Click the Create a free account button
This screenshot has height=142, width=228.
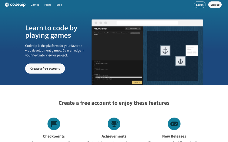pyautogui.click(x=45, y=68)
